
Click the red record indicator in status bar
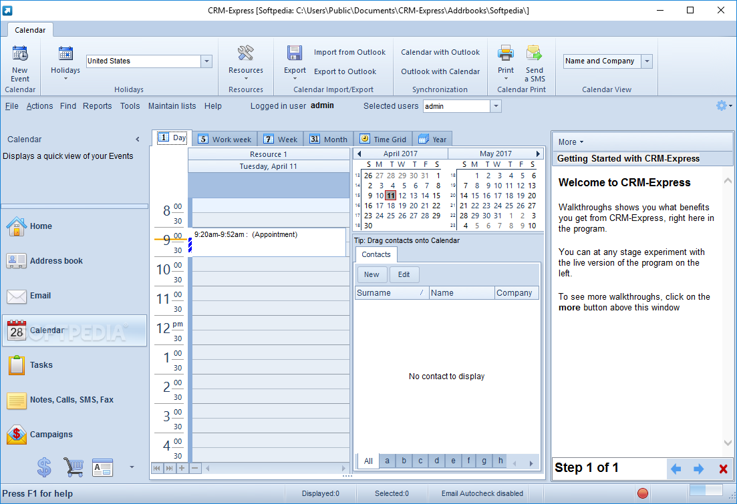coord(643,493)
